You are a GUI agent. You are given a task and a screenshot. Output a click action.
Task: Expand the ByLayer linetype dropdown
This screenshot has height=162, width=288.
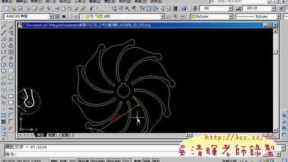click(x=279, y=17)
